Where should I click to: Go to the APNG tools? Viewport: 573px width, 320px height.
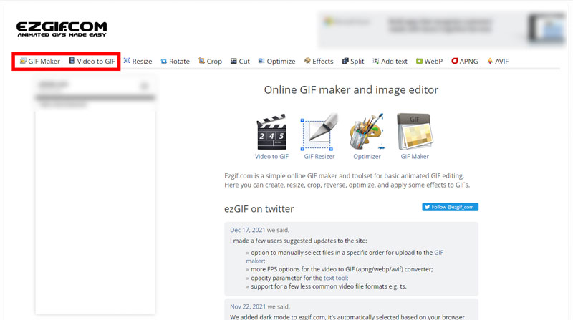[x=465, y=62]
